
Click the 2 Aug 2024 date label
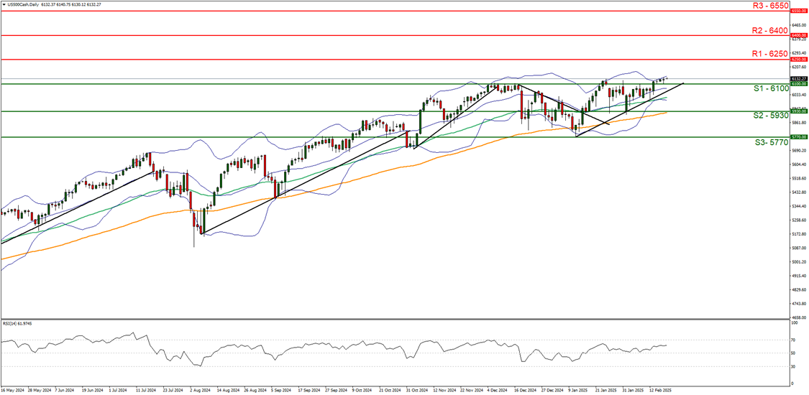[x=198, y=391]
